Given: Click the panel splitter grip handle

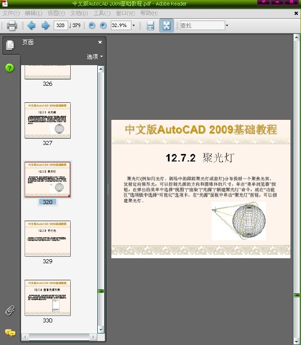Looking at the screenshot, I should pos(108,189).
